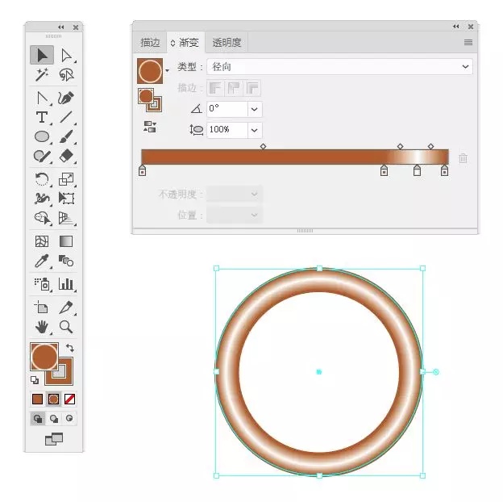The width and height of the screenshot is (503, 502).
Task: Reverse gradient icon in Gradient panel
Action: tap(150, 127)
